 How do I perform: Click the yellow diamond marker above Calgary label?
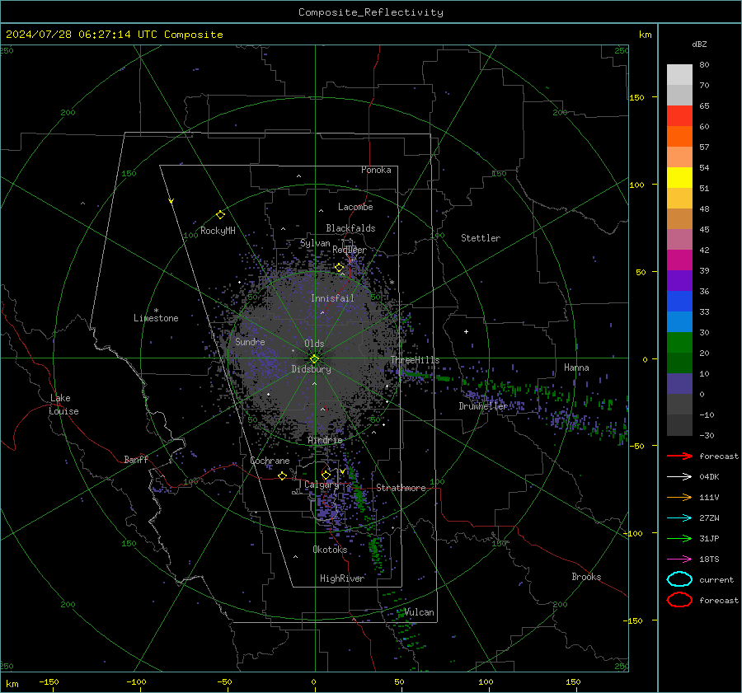[x=326, y=475]
